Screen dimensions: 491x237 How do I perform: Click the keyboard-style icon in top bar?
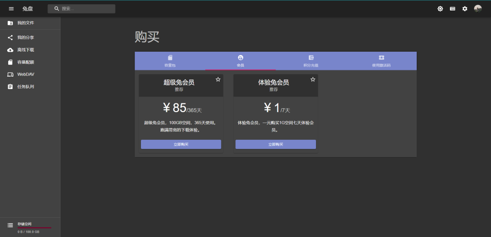453,9
